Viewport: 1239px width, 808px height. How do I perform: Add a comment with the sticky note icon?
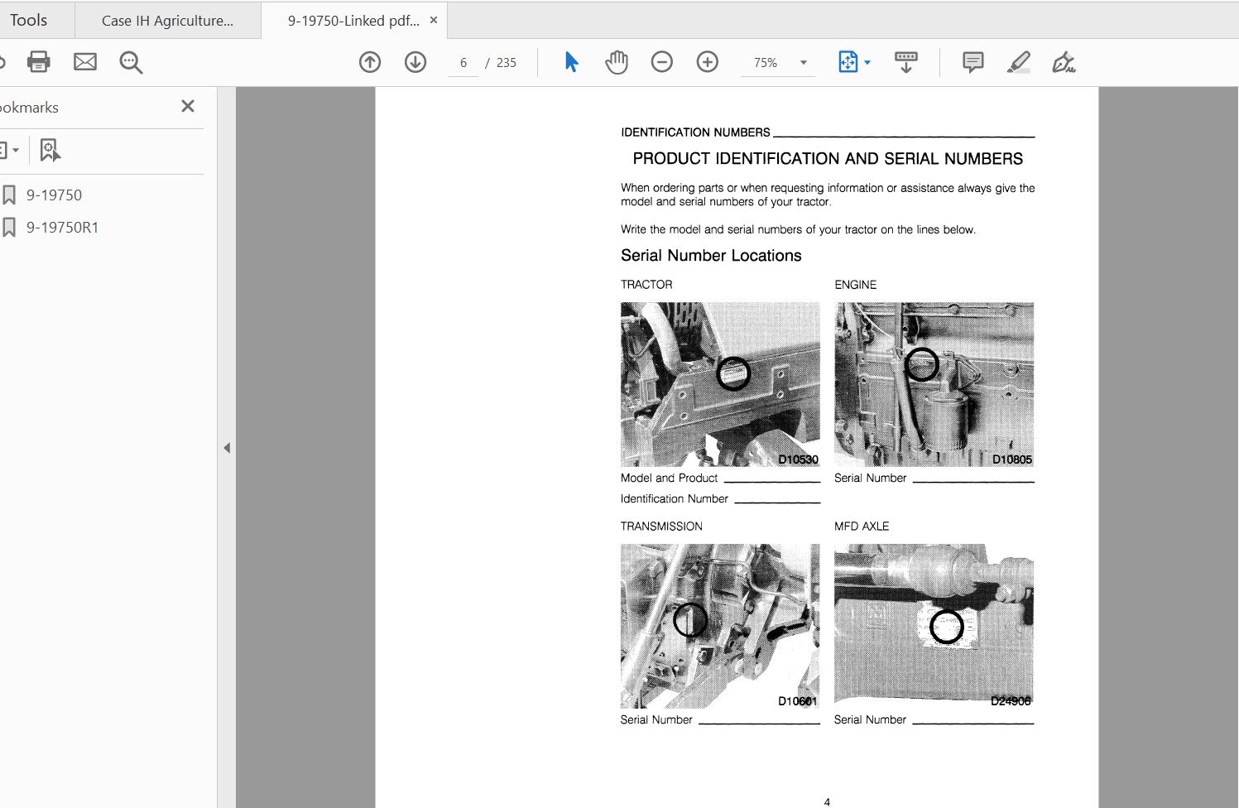click(x=973, y=62)
